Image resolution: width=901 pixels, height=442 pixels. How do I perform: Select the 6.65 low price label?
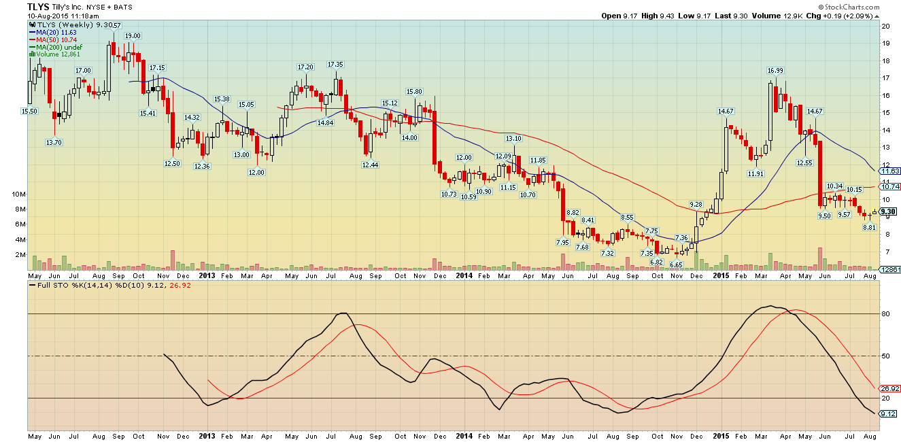(675, 265)
